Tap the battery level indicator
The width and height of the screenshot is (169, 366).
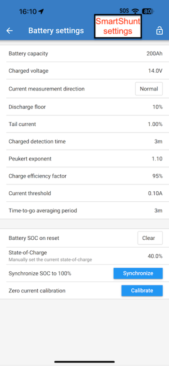click(148, 11)
